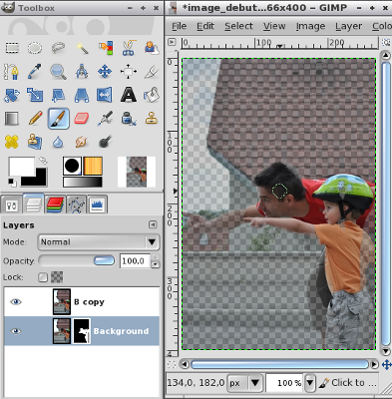392x399 pixels.
Task: Hide the B copy layer
Action: [x=16, y=302]
